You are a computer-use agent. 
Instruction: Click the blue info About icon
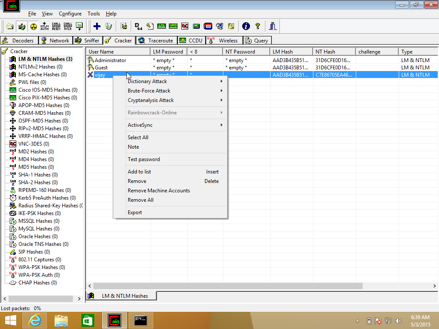tap(246, 27)
